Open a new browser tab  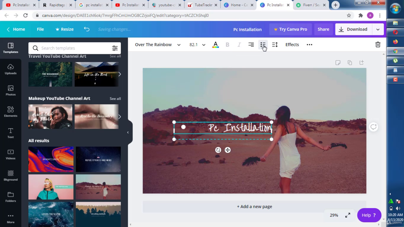tap(336, 5)
